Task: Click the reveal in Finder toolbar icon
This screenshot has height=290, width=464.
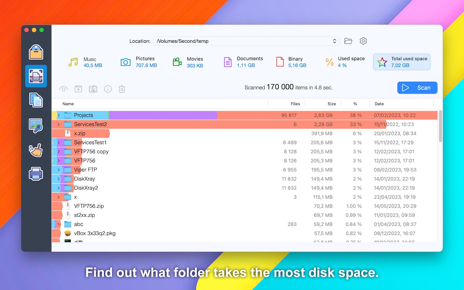Action: click(93, 89)
